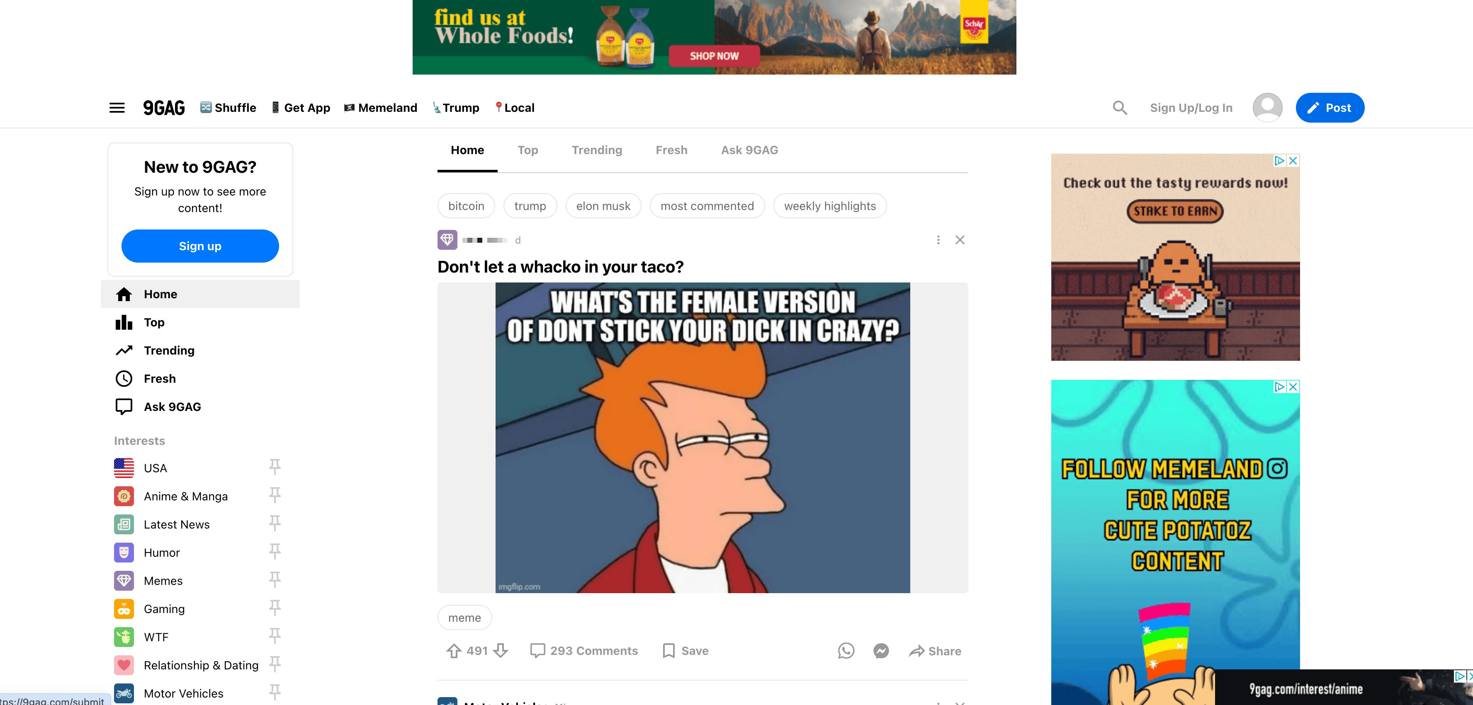The height and width of the screenshot is (705, 1473).
Task: Save the post with bookmark button
Action: click(685, 651)
